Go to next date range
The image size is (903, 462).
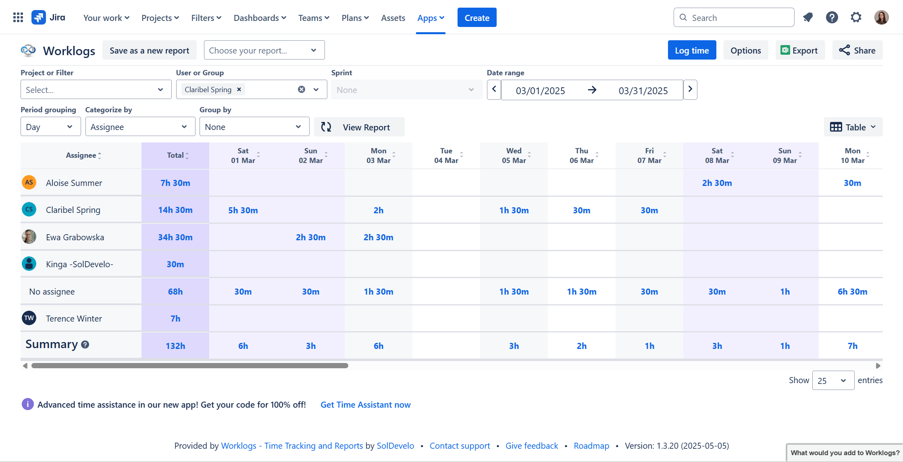point(690,89)
